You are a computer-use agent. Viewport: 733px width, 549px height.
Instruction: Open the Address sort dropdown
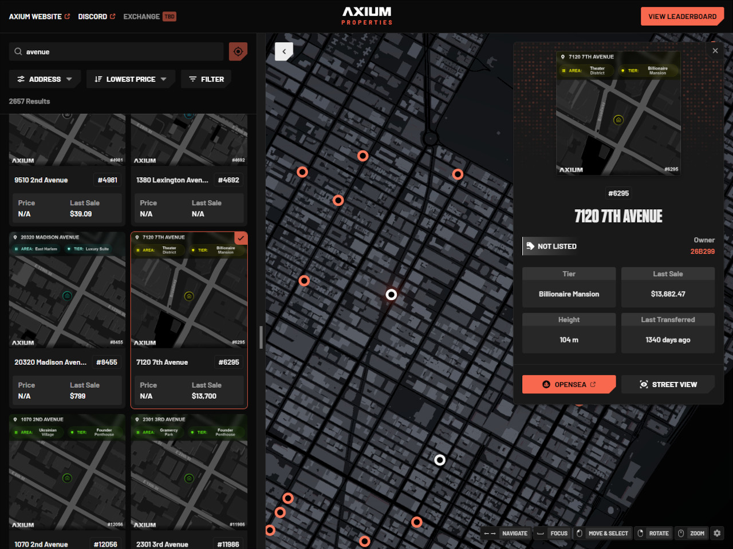click(45, 79)
